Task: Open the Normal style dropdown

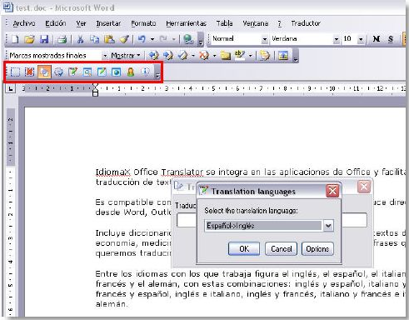Action: 265,39
